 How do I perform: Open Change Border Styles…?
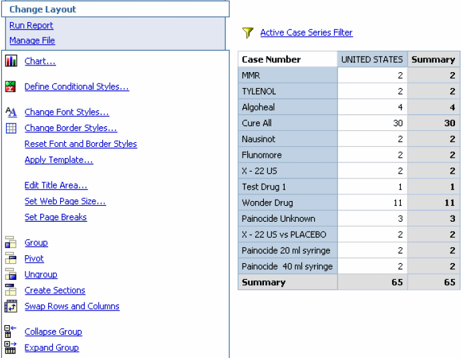[71, 128]
